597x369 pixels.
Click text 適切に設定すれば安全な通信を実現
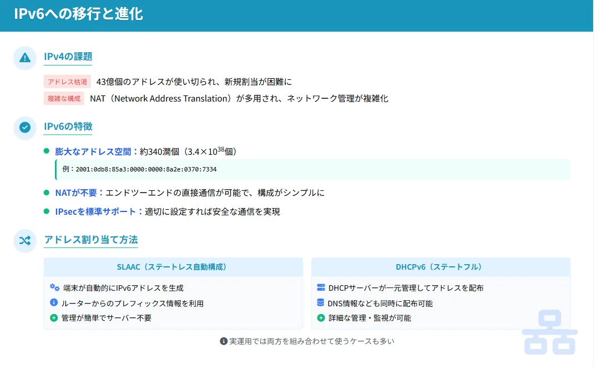(213, 212)
